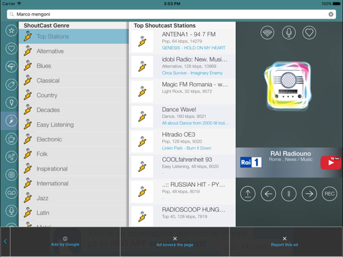Click GENESIS - HOLD ON MY HEART track link
Screen dimensions: 343x257
194,48
